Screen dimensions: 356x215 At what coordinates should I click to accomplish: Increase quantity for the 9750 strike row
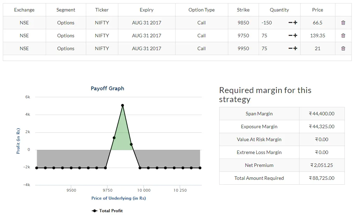tap(295, 35)
